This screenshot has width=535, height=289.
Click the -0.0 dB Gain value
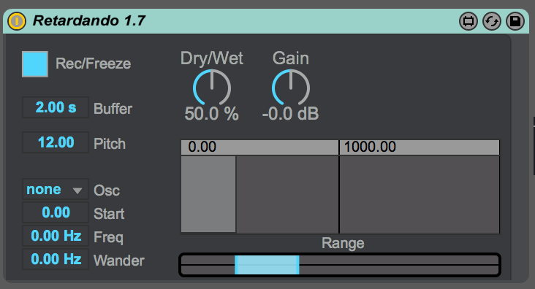click(290, 114)
